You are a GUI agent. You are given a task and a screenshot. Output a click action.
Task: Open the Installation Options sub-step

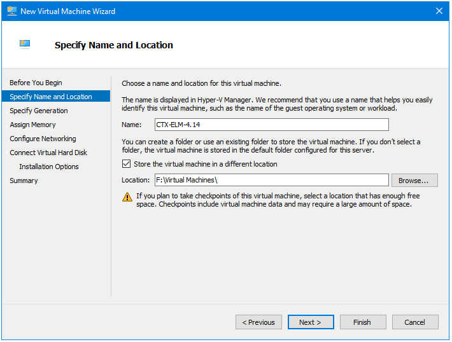(x=49, y=167)
